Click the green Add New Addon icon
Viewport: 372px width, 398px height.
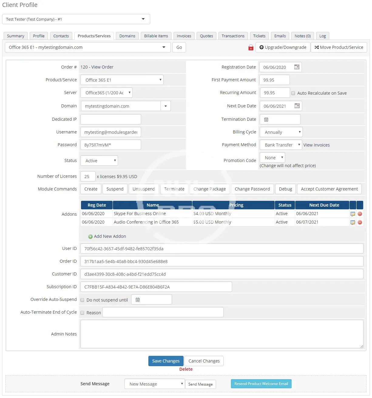90,237
